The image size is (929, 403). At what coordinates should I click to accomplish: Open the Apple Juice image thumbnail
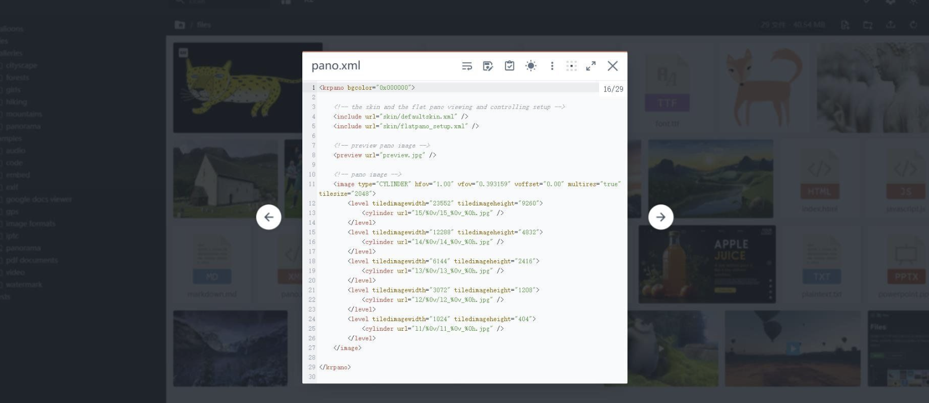point(707,264)
